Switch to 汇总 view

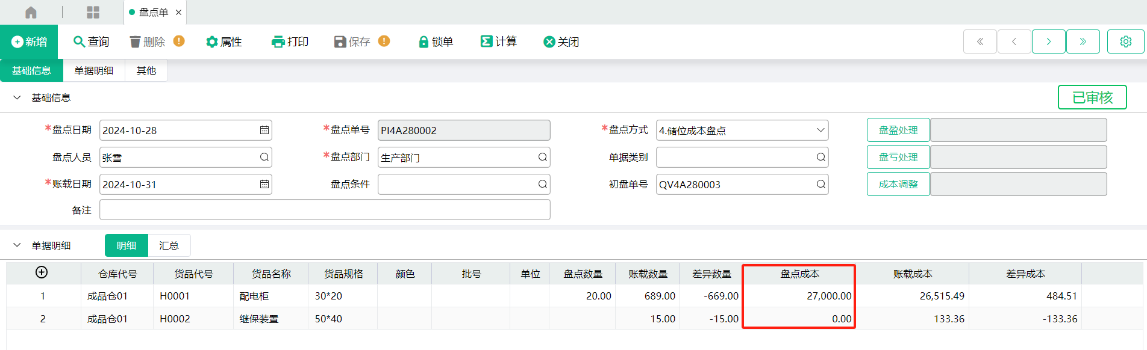tap(169, 245)
